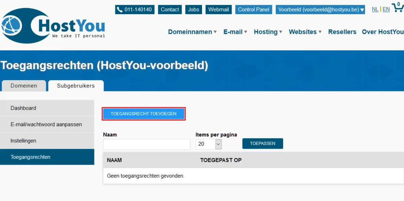
Task: Open the Items per pagina selector
Action: click(x=208, y=144)
